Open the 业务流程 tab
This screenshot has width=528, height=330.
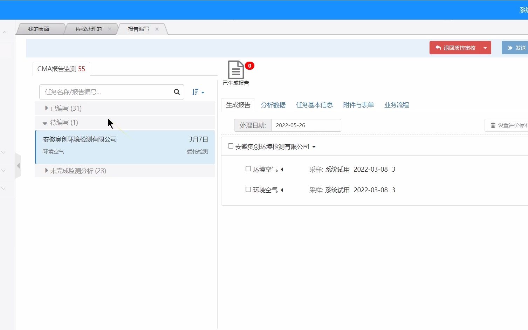(397, 105)
